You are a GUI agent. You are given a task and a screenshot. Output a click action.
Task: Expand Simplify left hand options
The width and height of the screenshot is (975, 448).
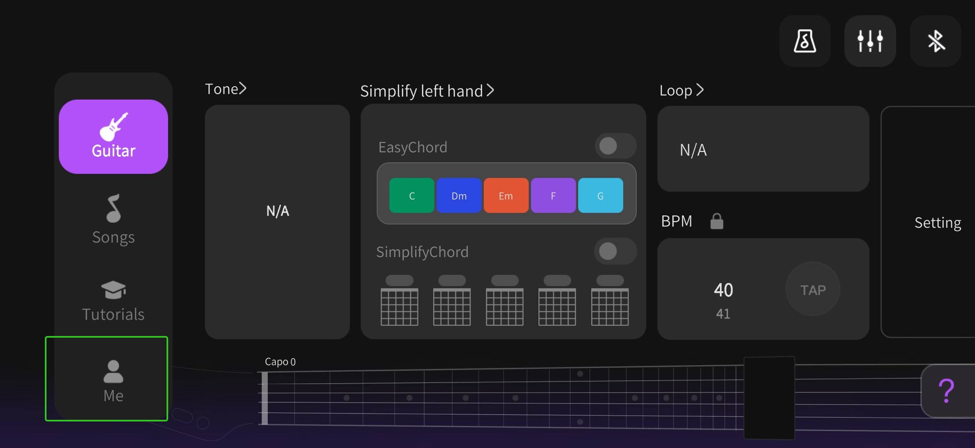point(427,90)
